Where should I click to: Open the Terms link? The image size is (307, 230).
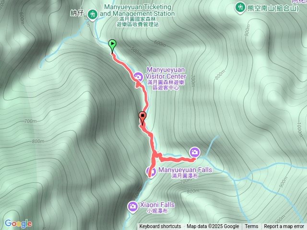(x=251, y=227)
